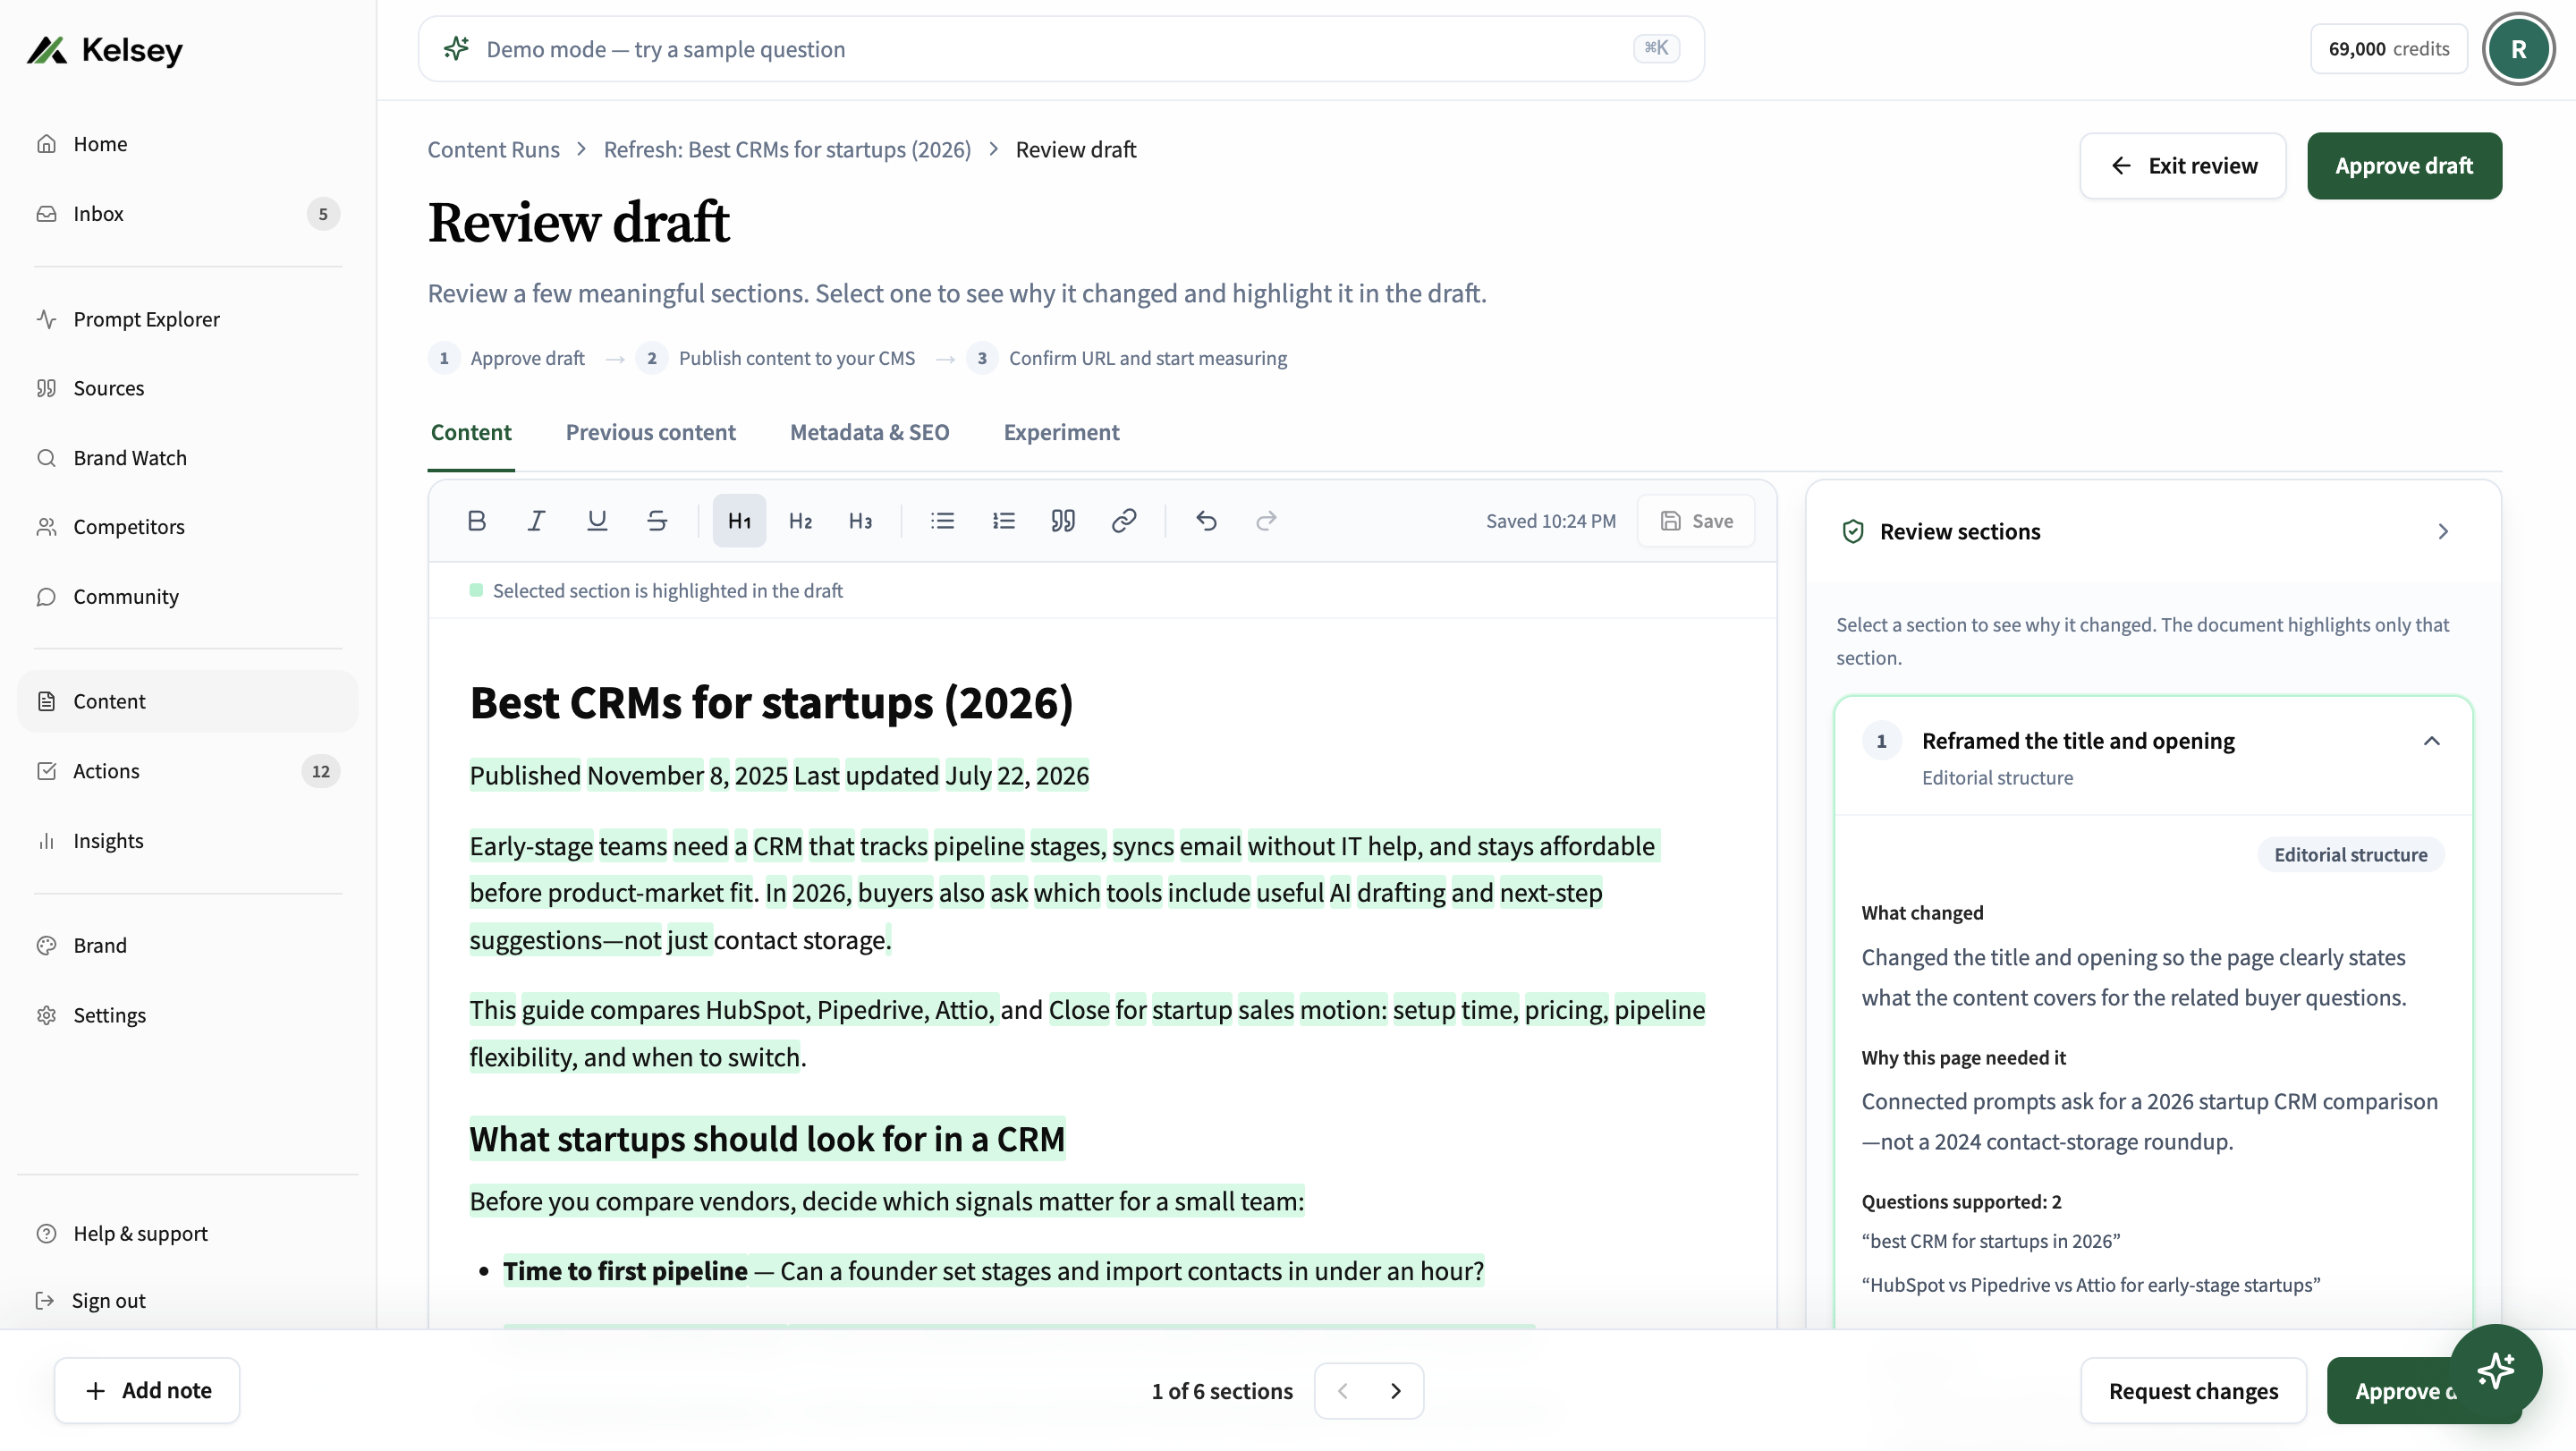Open the AI assistant sparkle floating button
This screenshot has height=1451, width=2576.
[2496, 1370]
